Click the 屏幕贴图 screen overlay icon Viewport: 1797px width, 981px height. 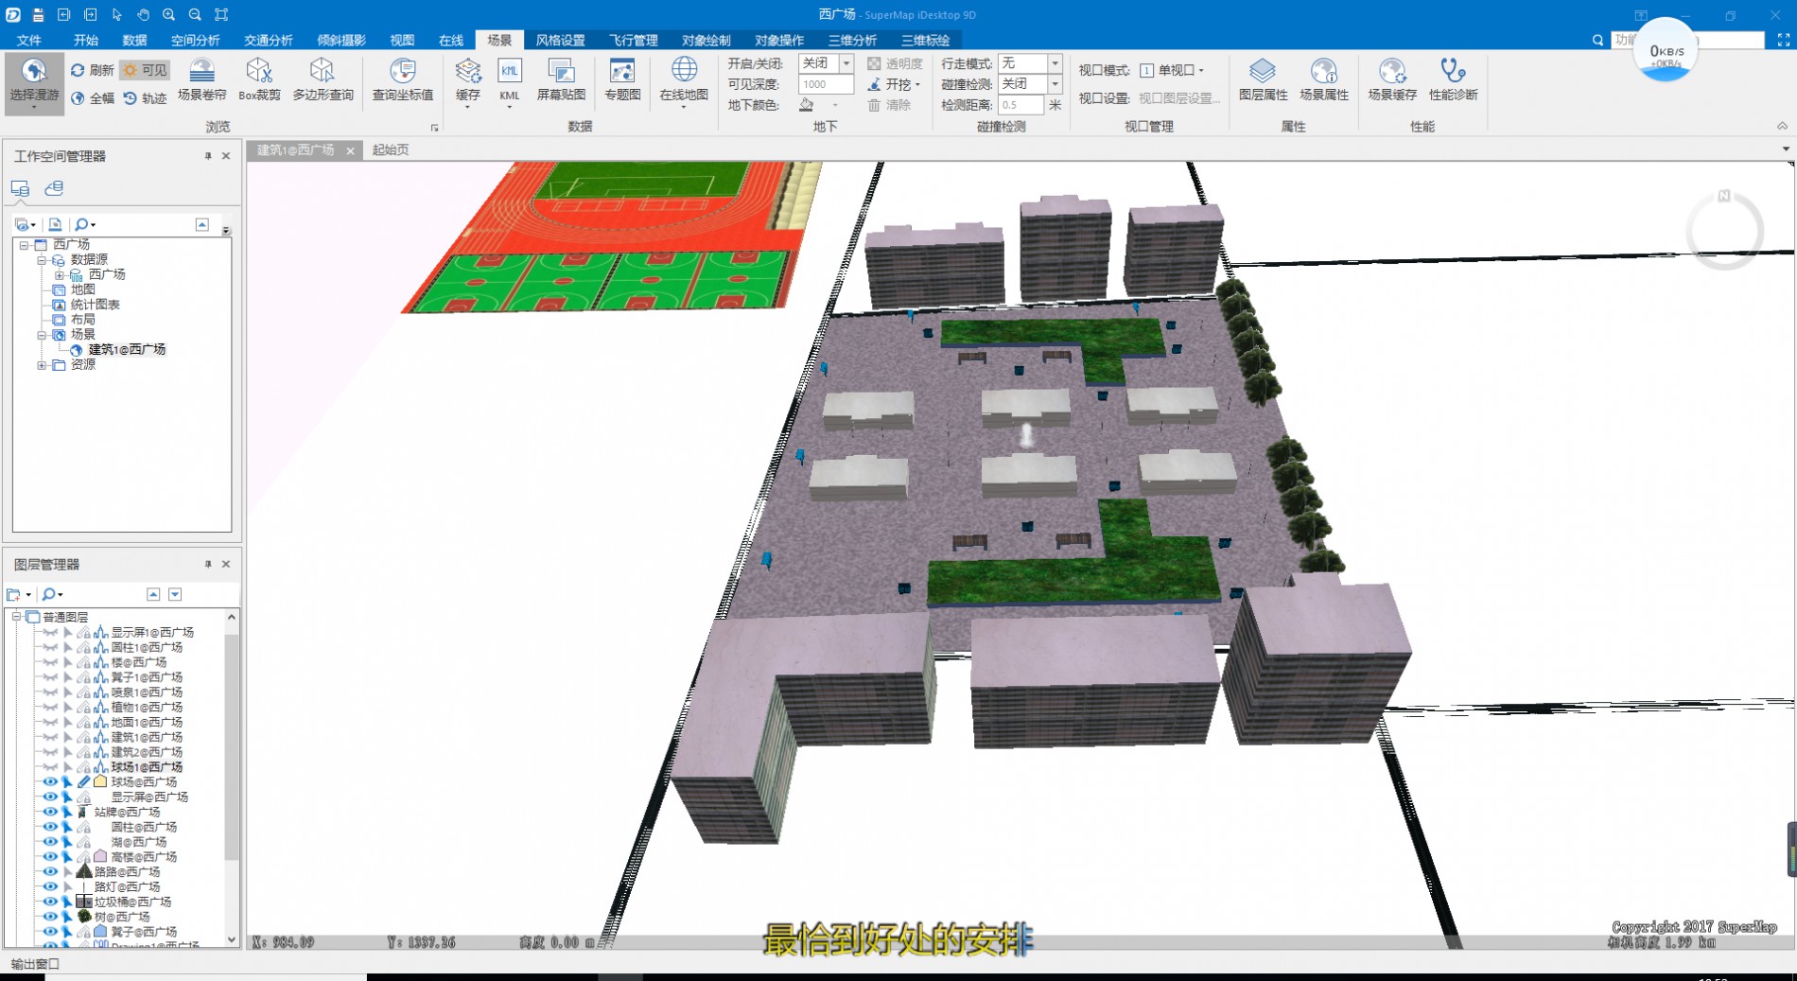pyautogui.click(x=561, y=72)
